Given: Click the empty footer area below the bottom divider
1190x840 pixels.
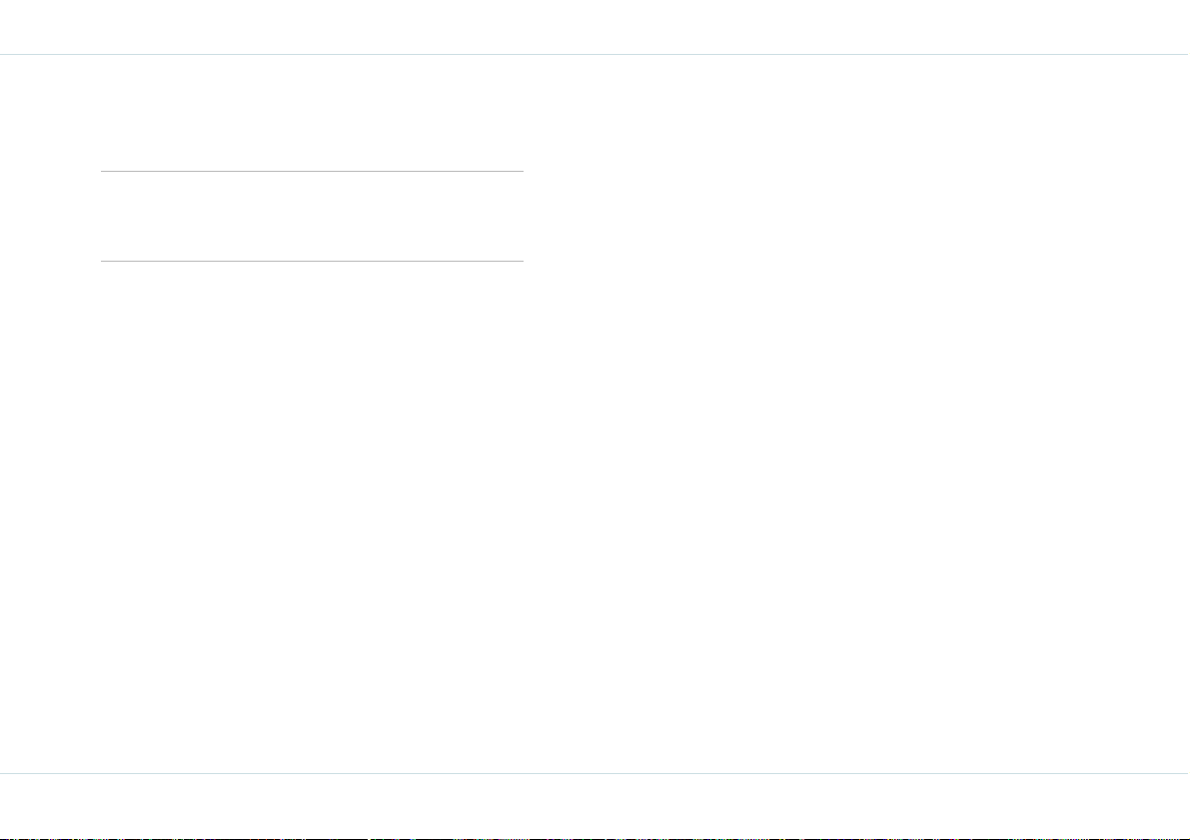Looking at the screenshot, I should [x=595, y=804].
